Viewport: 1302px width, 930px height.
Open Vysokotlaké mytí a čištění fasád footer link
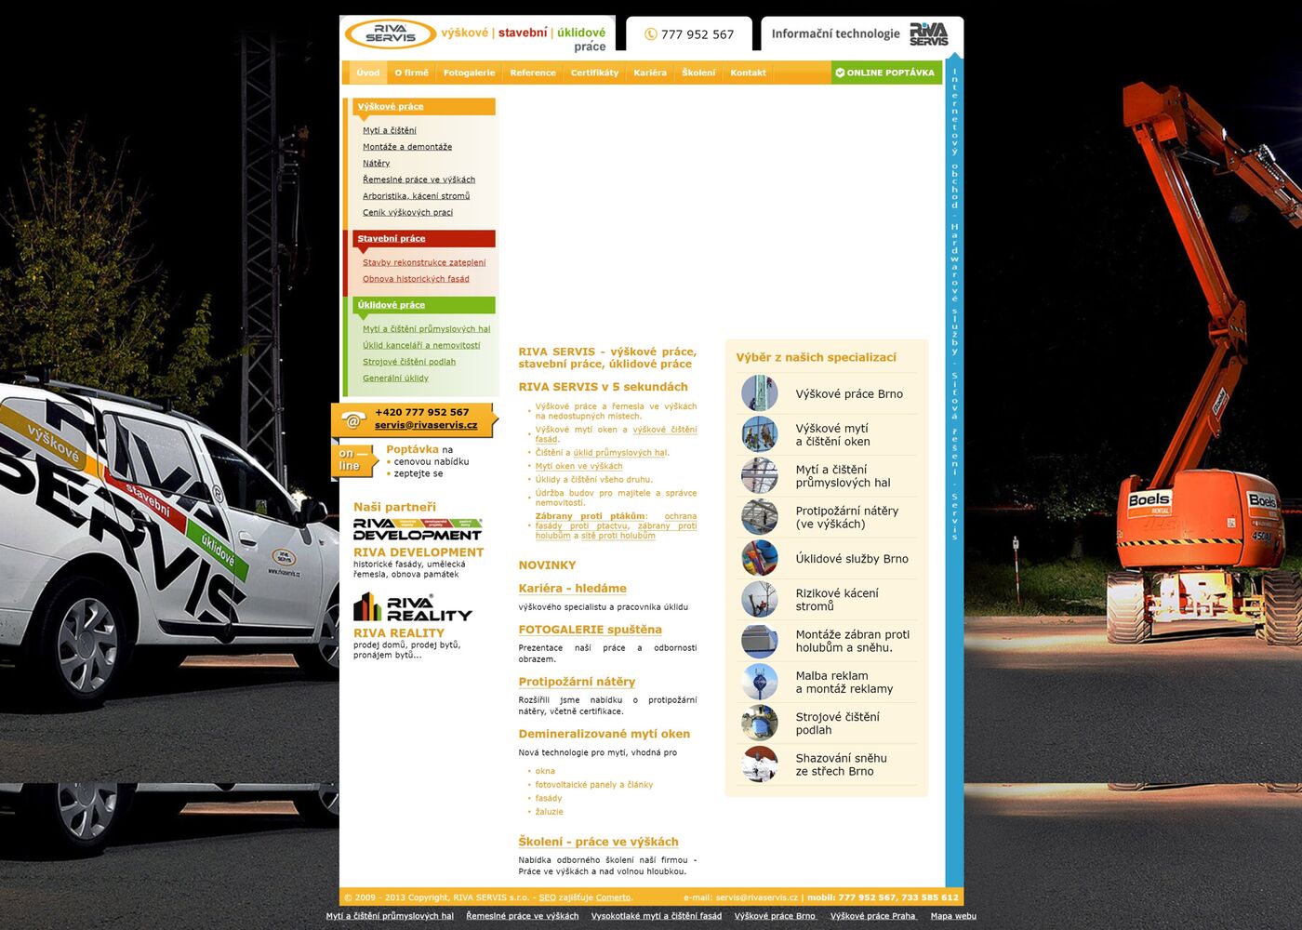pos(656,916)
